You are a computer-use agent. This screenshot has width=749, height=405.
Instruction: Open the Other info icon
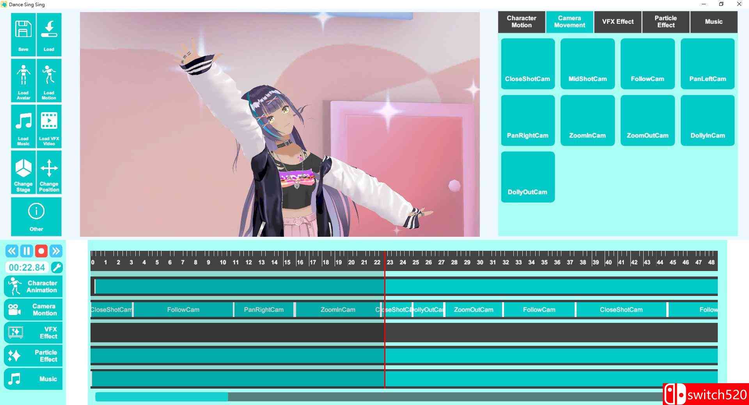pos(36,211)
